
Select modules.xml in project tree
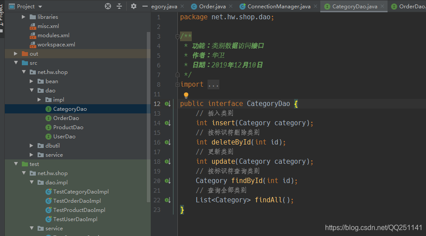(x=53, y=35)
